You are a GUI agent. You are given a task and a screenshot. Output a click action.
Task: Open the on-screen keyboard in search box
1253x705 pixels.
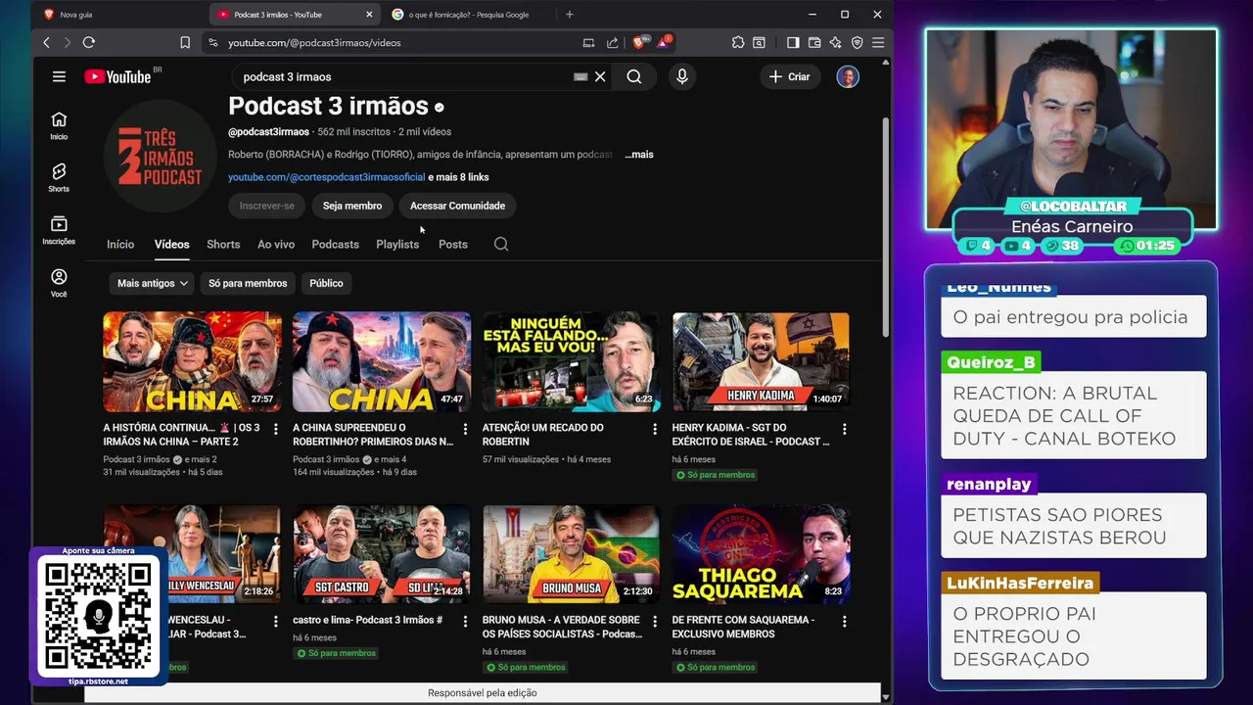point(580,76)
